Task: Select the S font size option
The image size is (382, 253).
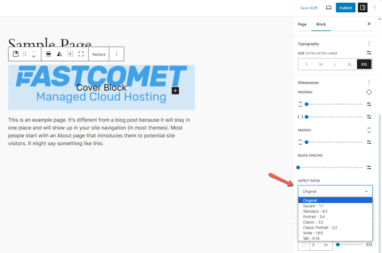Action: [306, 64]
